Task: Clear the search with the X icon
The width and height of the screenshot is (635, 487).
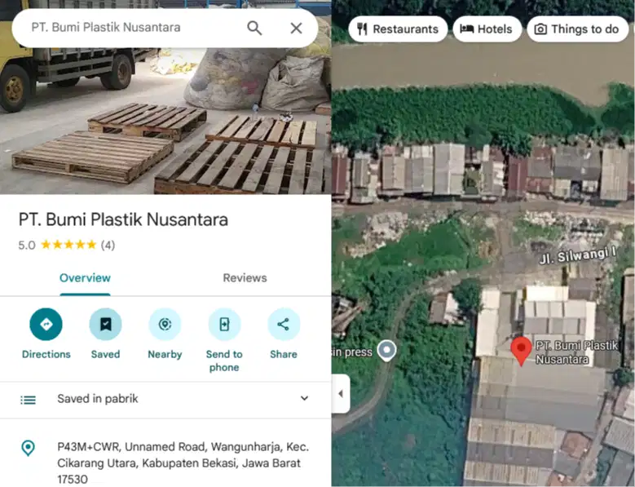Action: point(297,28)
